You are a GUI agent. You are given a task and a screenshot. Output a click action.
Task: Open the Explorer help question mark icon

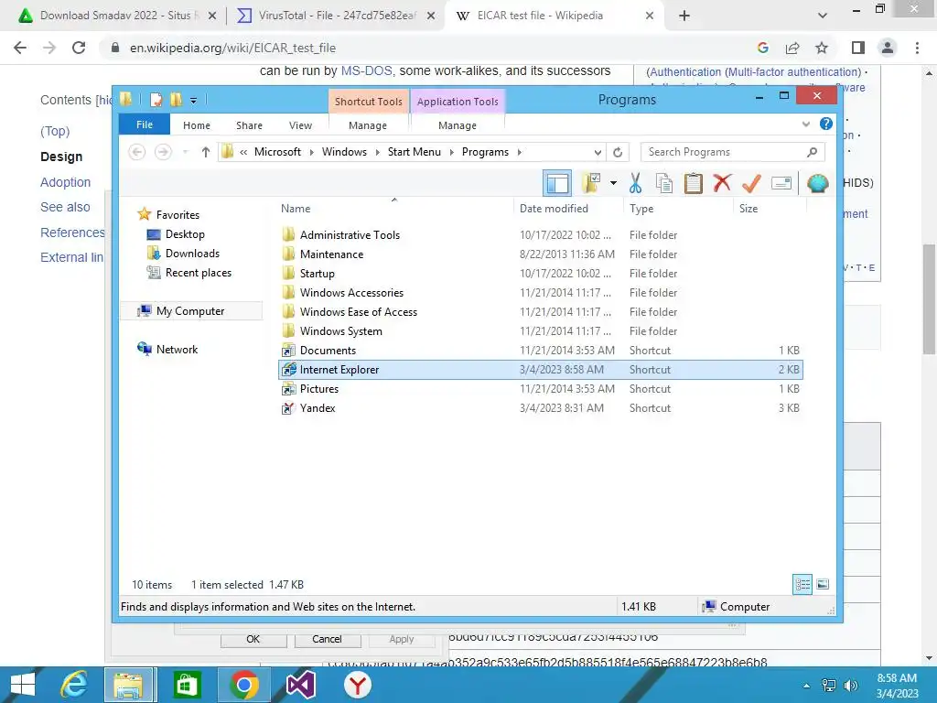pyautogui.click(x=826, y=124)
